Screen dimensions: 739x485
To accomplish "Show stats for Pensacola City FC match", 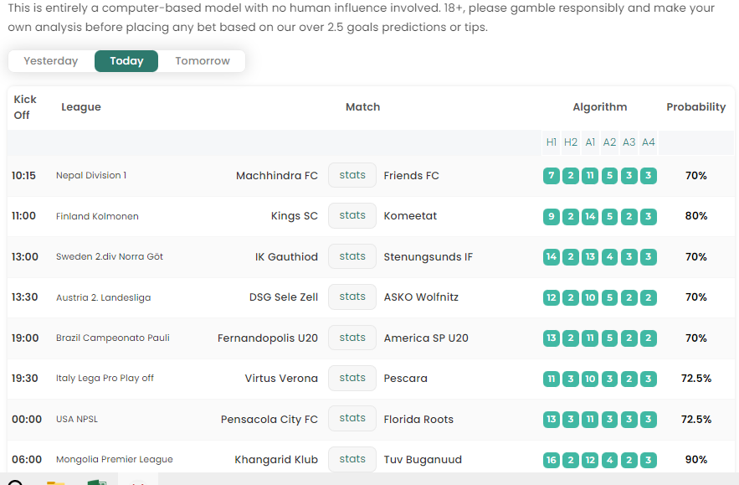I will [352, 418].
